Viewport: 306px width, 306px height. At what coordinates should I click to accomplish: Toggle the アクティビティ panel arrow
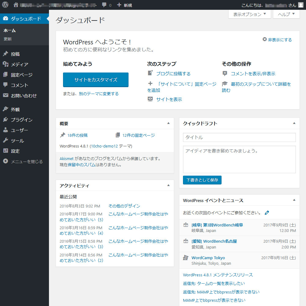(168, 185)
